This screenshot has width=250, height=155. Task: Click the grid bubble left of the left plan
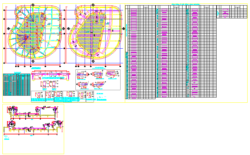pyautogui.click(x=5, y=33)
